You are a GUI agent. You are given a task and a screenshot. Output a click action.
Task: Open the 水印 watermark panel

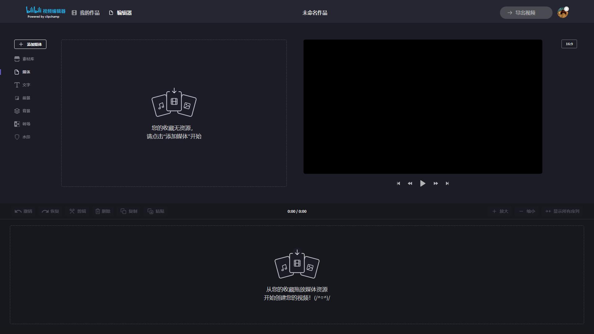pos(22,137)
